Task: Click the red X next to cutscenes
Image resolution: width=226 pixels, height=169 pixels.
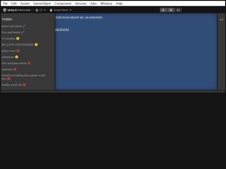Action: [x=15, y=69]
